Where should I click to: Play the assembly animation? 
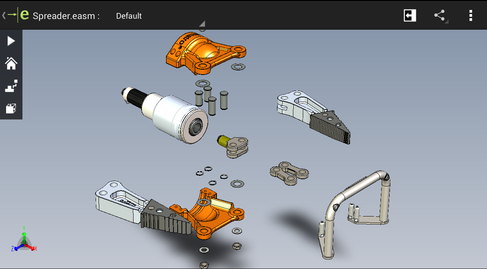(11, 40)
